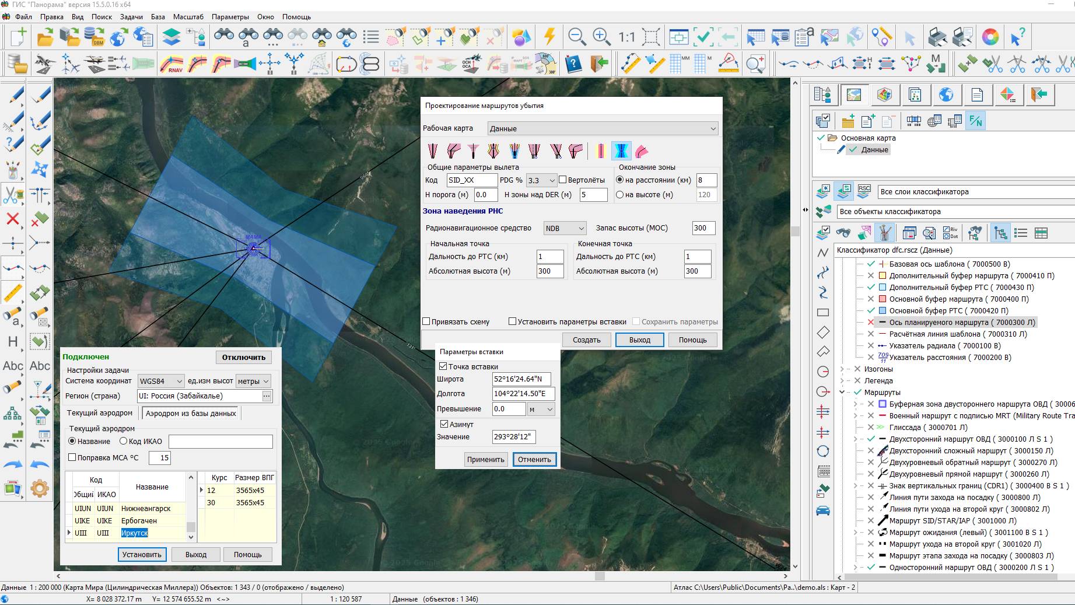
Task: Click the printer icon in toolbar
Action: pos(937,37)
